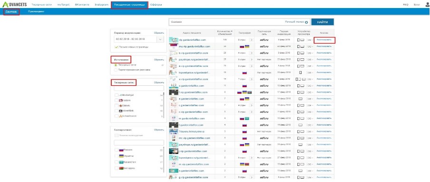Click the flags in f.vip.gardeninfatflex.com row
This screenshot has height=182, width=430.
point(244,92)
